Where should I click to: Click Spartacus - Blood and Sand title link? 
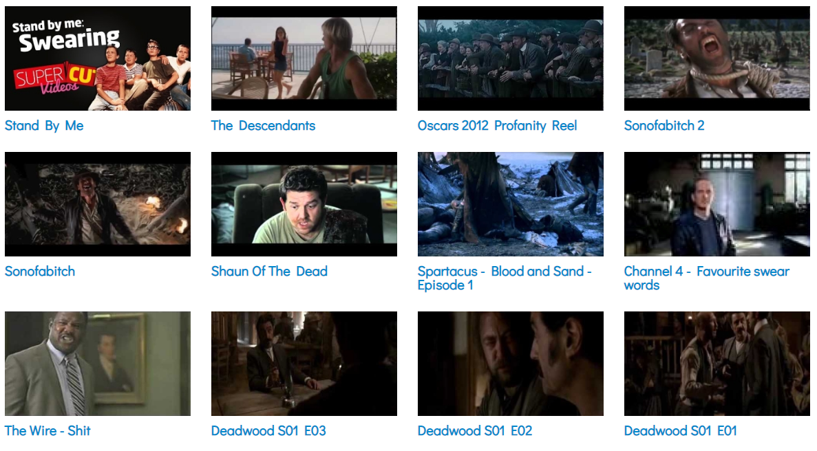pos(505,278)
